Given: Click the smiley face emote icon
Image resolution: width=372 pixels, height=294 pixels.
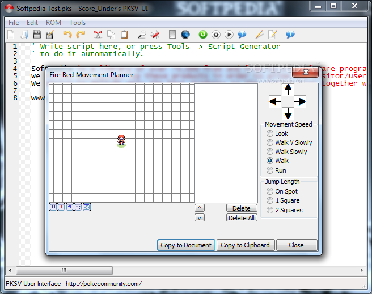Looking at the screenshot, I should (x=78, y=207).
